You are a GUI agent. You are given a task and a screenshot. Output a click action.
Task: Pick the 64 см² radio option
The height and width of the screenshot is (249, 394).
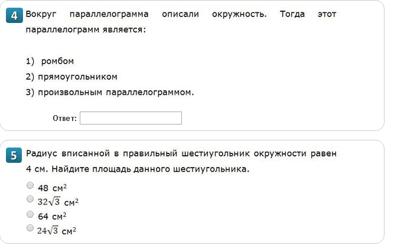tap(30, 214)
